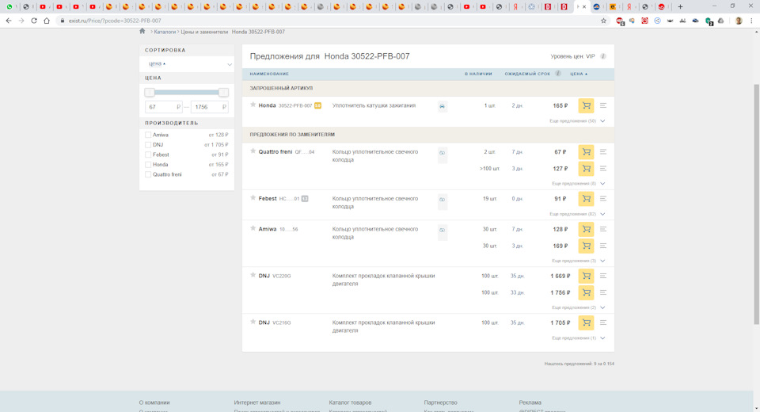The width and height of the screenshot is (760, 412).
Task: Grab the minimum price slider handle
Action: pos(150,92)
